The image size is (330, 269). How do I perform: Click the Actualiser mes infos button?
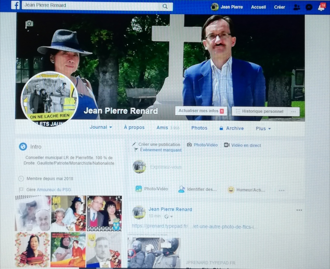point(201,111)
